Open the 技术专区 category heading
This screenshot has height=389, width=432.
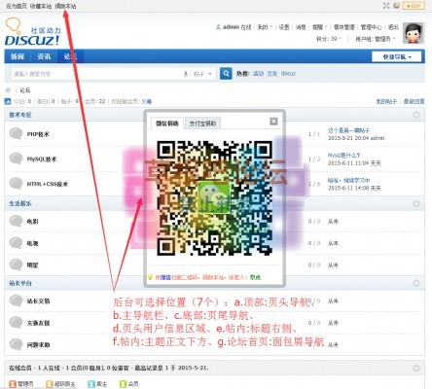pos(20,115)
